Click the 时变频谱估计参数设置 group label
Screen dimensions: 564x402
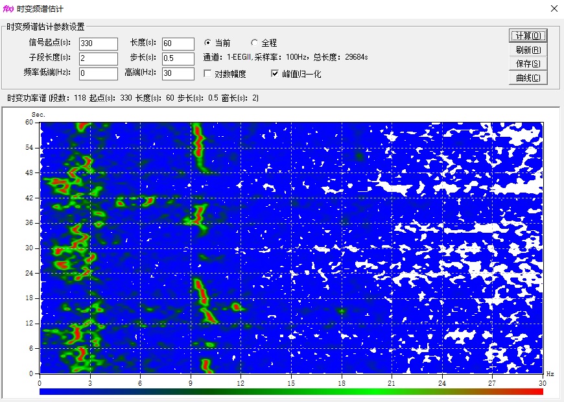pyautogui.click(x=45, y=27)
